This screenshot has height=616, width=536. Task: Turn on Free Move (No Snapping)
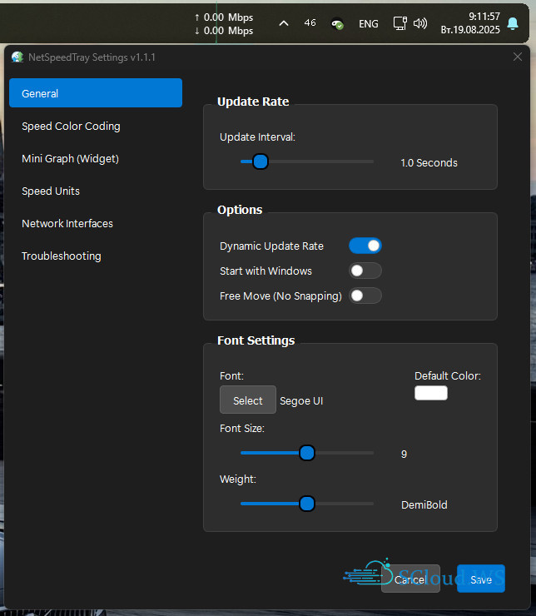pos(365,296)
